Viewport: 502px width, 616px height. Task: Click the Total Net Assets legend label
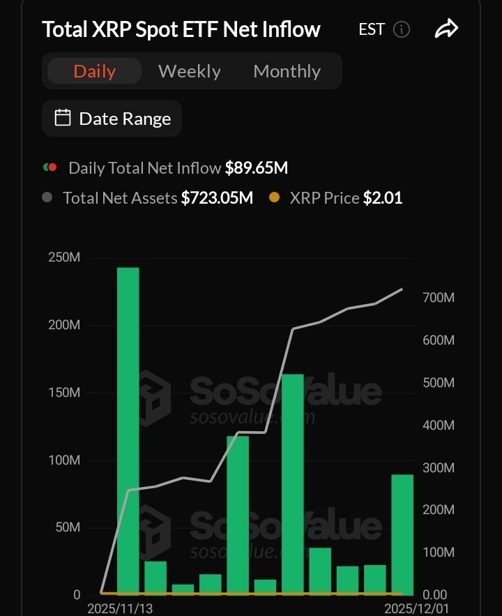click(x=120, y=197)
